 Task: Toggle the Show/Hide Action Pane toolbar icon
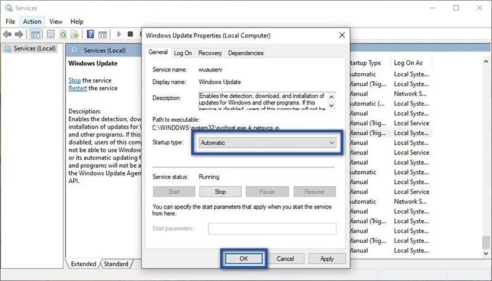click(102, 34)
